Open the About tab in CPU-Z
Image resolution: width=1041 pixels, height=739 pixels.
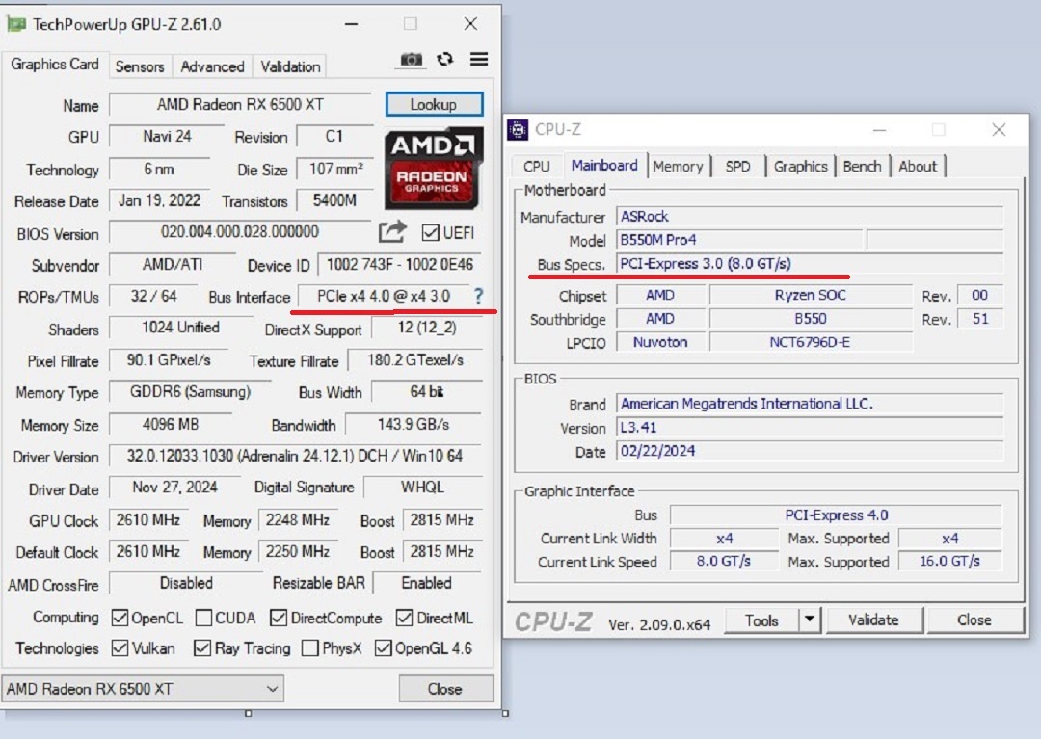coord(918,166)
